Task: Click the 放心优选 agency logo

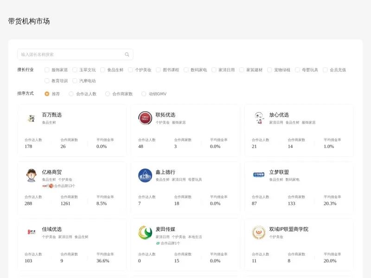Action: [260, 117]
